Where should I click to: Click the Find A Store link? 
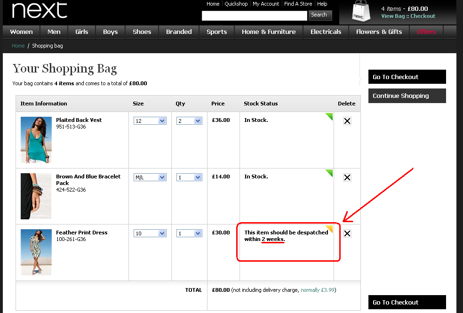[x=298, y=4]
